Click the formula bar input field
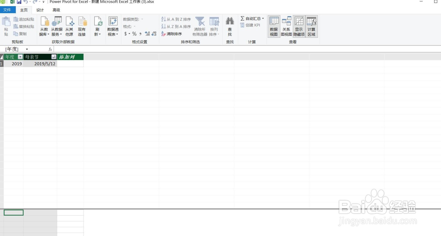Image resolution: width=441 pixels, height=236 pixels. pyautogui.click(x=247, y=49)
